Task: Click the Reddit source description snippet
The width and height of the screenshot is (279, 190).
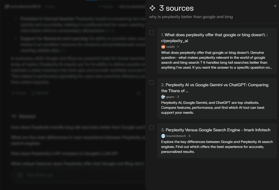Action: tap(216, 60)
